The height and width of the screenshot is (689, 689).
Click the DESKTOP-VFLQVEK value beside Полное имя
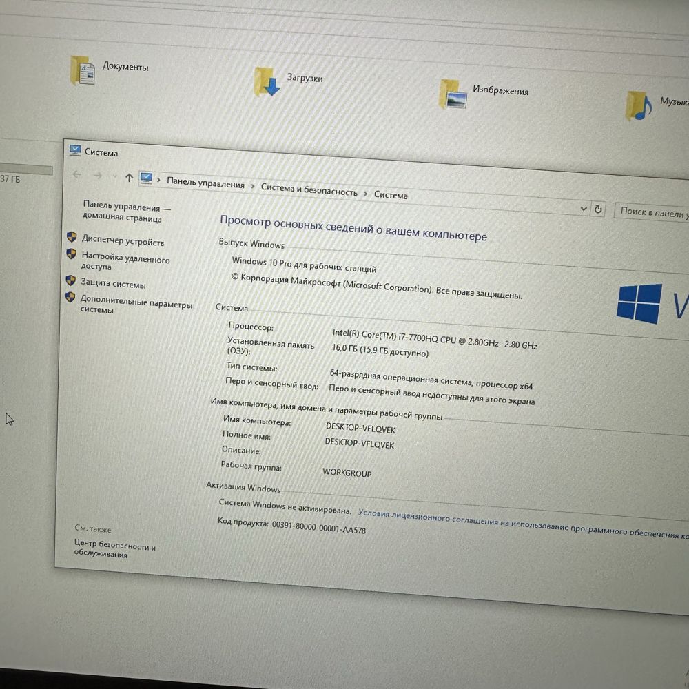360,443
